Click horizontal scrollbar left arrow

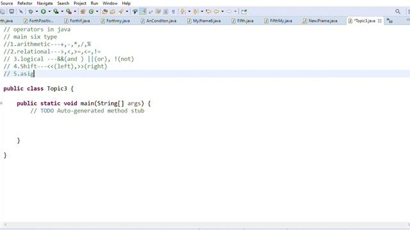click(x=5, y=224)
